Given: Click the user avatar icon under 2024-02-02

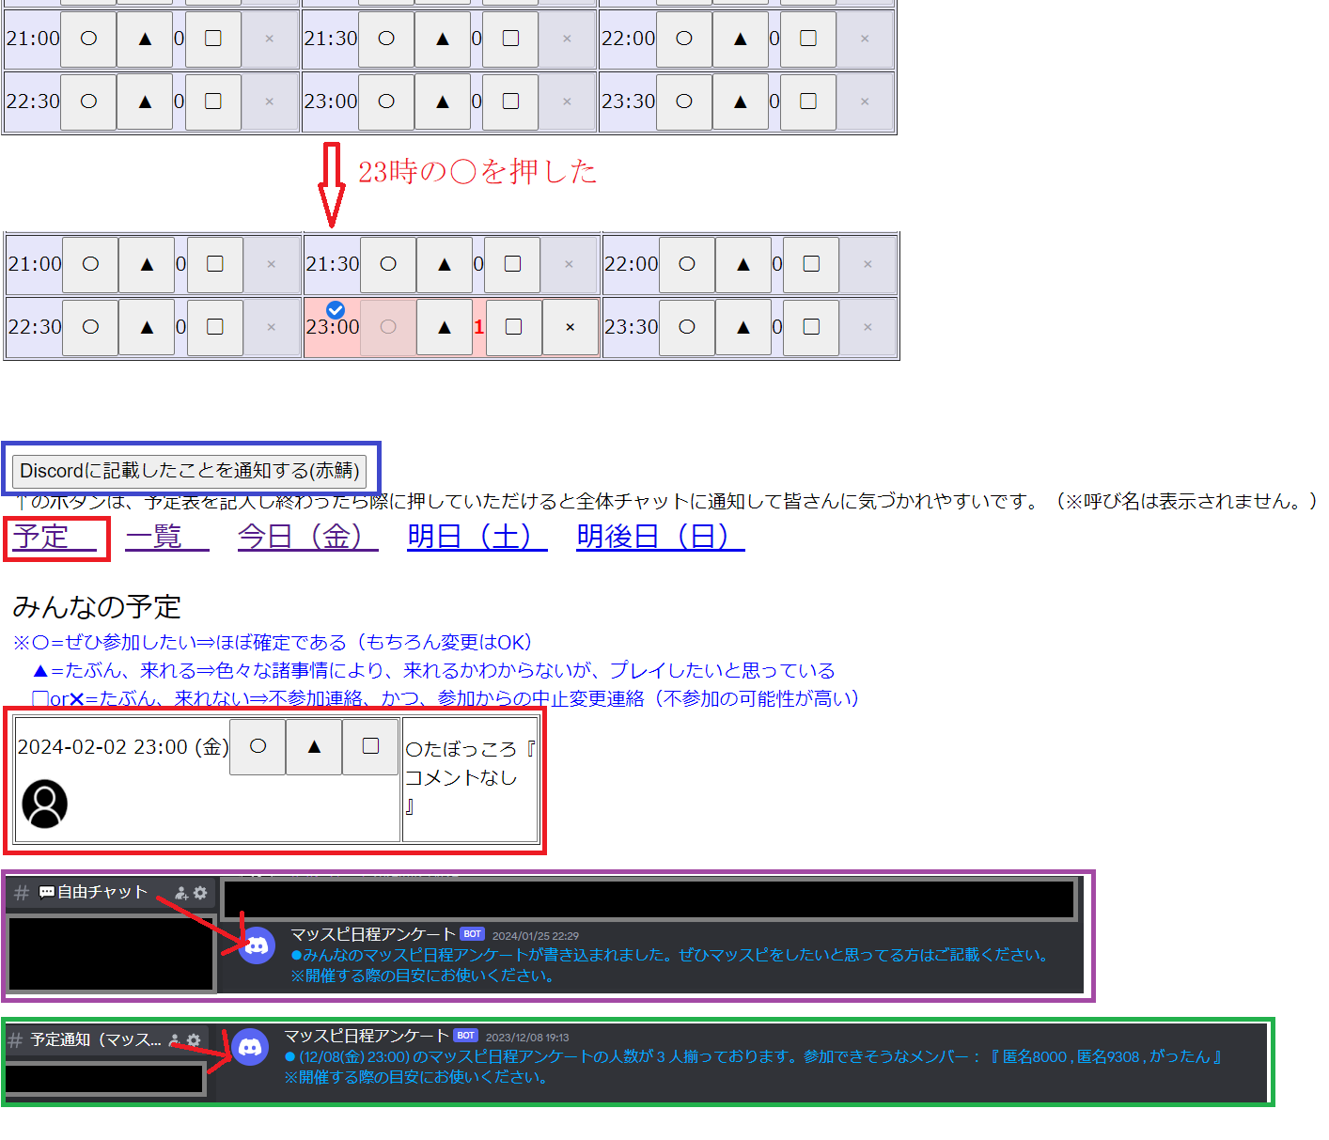Looking at the screenshot, I should click(44, 804).
